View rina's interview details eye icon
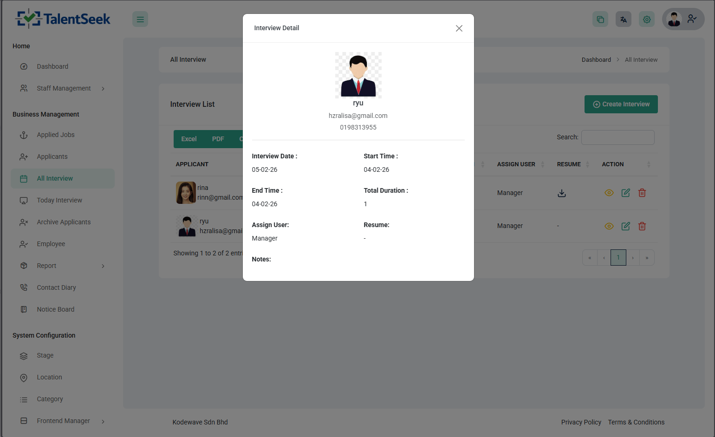This screenshot has height=437, width=715. click(609, 193)
